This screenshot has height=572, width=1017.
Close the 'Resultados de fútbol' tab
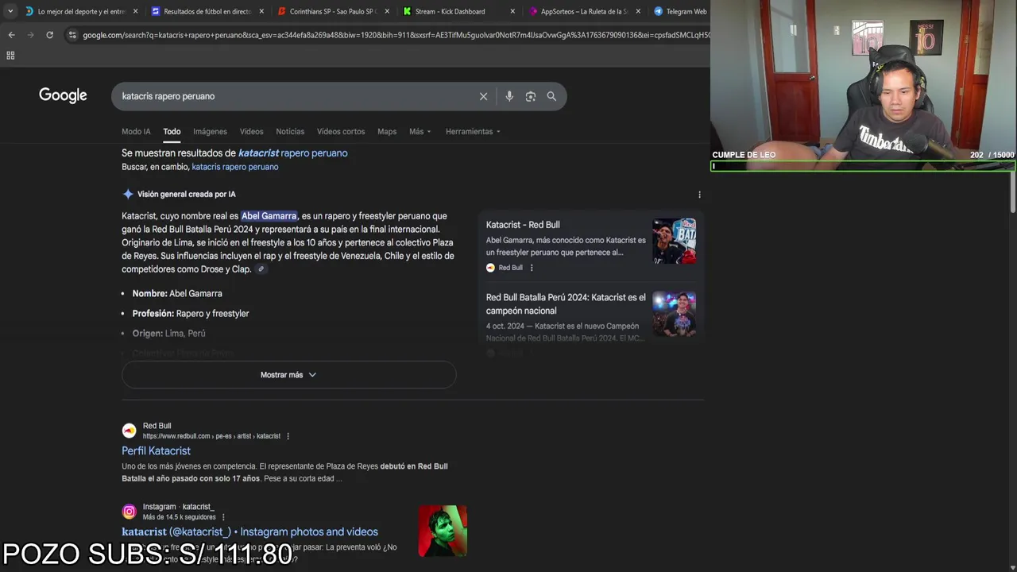(261, 11)
